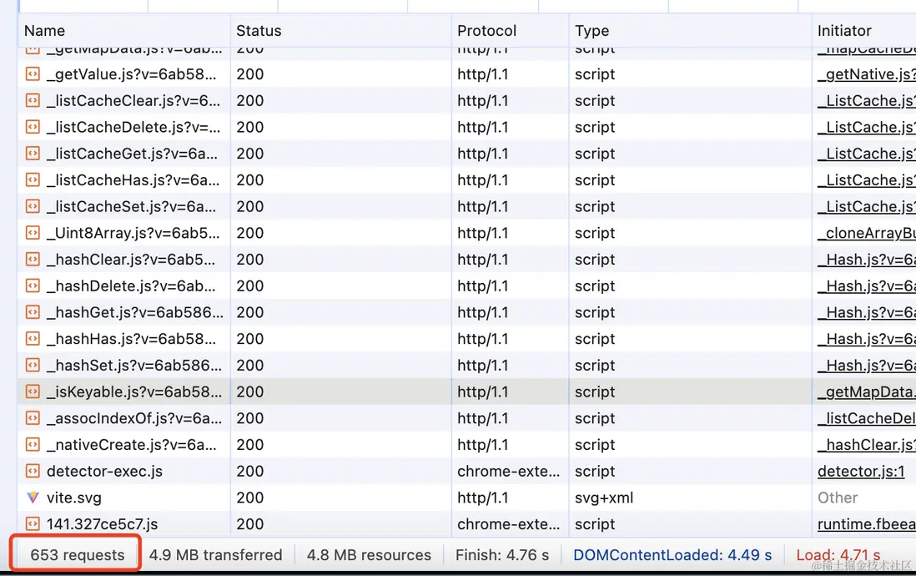Click the Protocol column header
The image size is (916, 576).
486,31
